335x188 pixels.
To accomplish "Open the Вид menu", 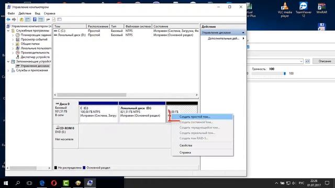I will pyautogui.click(x=37, y=13).
